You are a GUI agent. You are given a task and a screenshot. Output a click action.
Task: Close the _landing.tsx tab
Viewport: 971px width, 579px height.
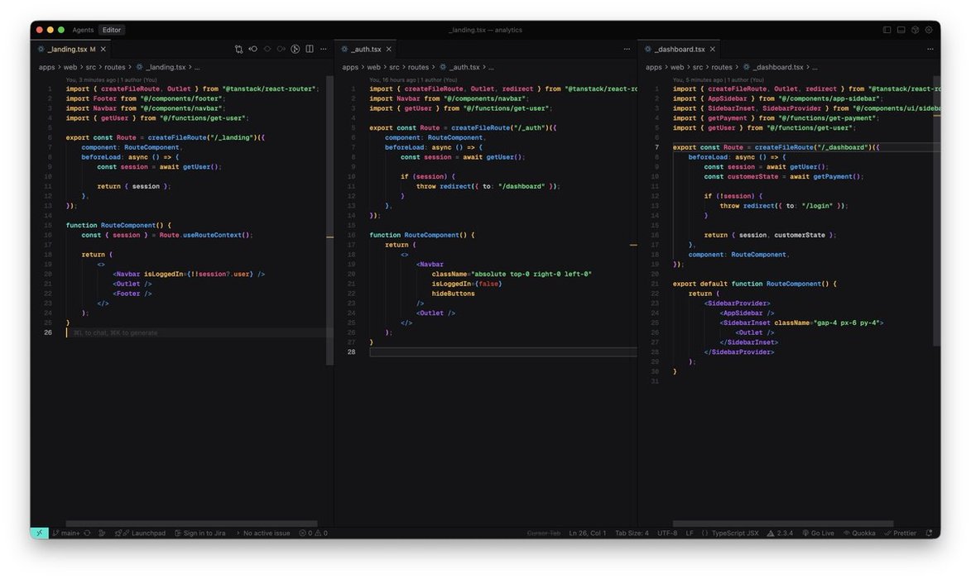[x=103, y=50]
